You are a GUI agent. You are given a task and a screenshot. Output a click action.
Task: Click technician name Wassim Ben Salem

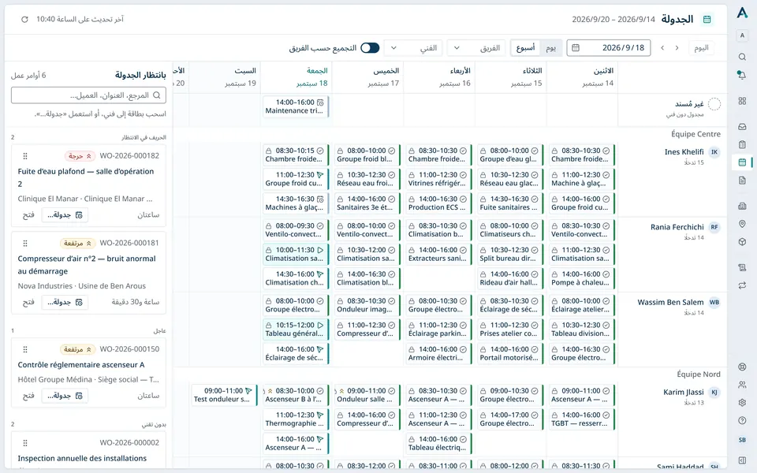(x=670, y=302)
